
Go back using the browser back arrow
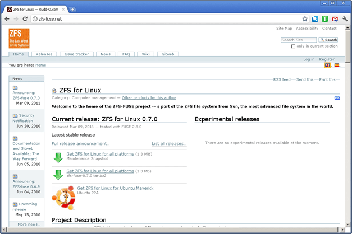coord(7,19)
